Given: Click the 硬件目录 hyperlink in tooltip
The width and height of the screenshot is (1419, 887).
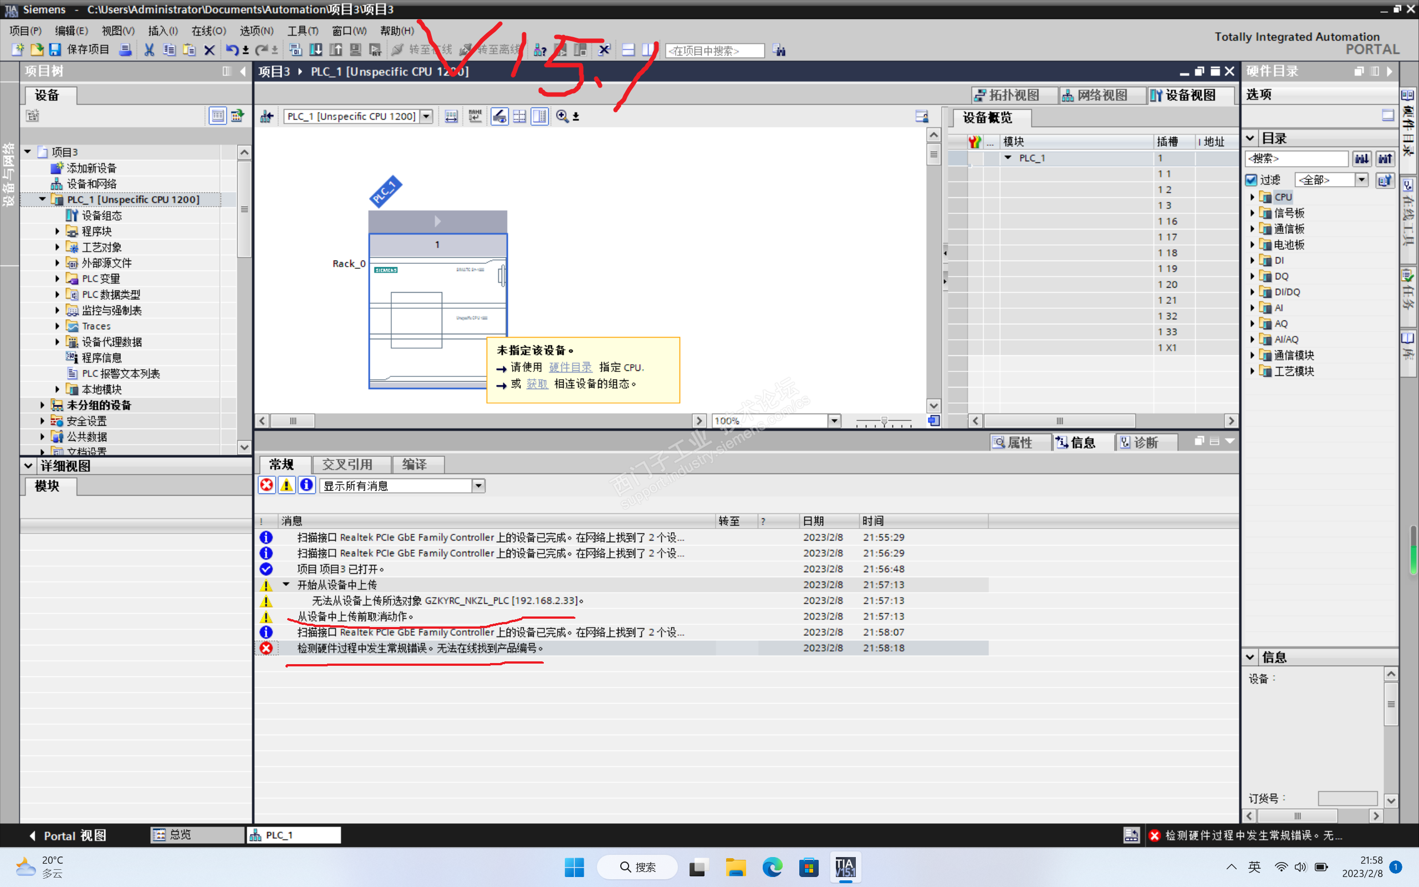Looking at the screenshot, I should click(570, 367).
